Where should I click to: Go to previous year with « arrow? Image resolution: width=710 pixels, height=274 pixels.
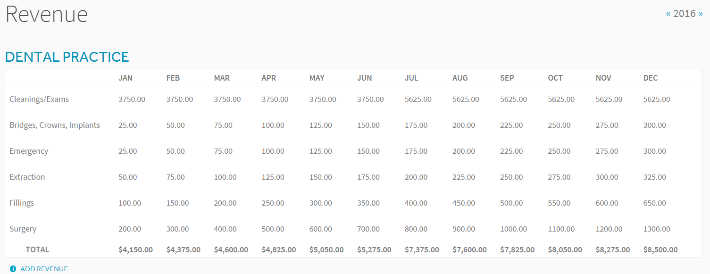click(668, 14)
